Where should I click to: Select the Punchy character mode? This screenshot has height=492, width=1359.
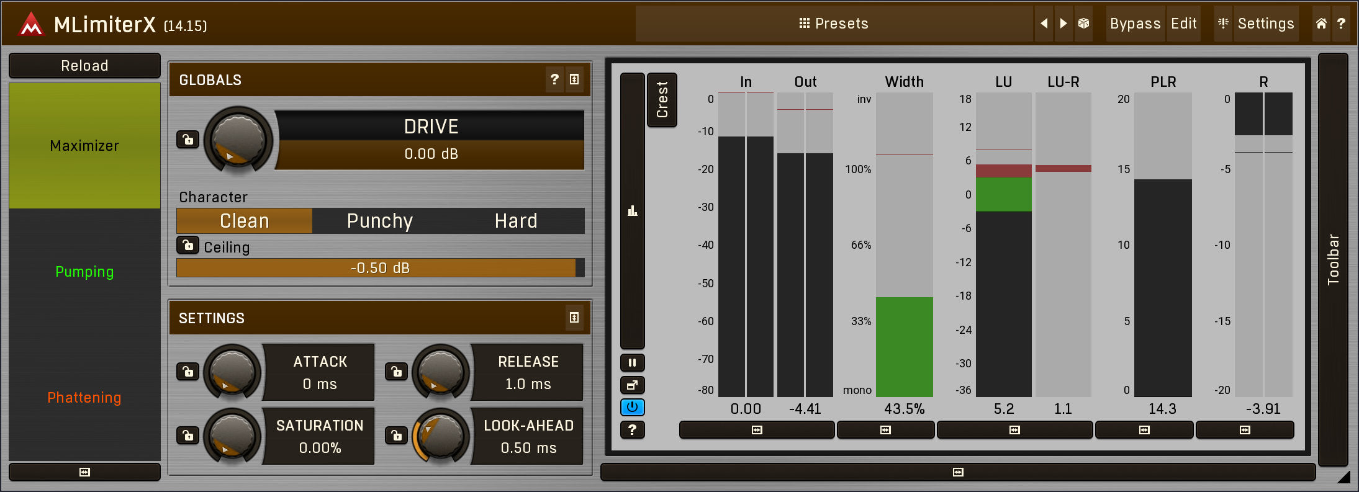pyautogui.click(x=379, y=221)
